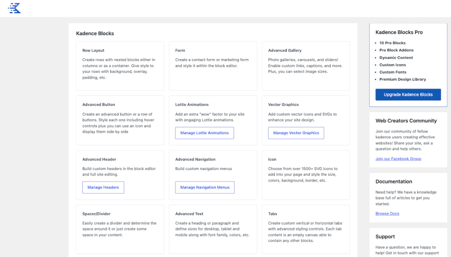Click the Form card description text

[212, 63]
